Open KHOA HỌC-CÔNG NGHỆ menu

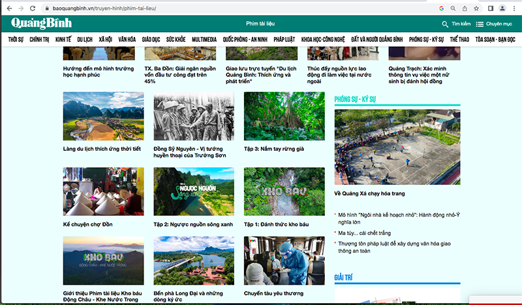(x=323, y=39)
